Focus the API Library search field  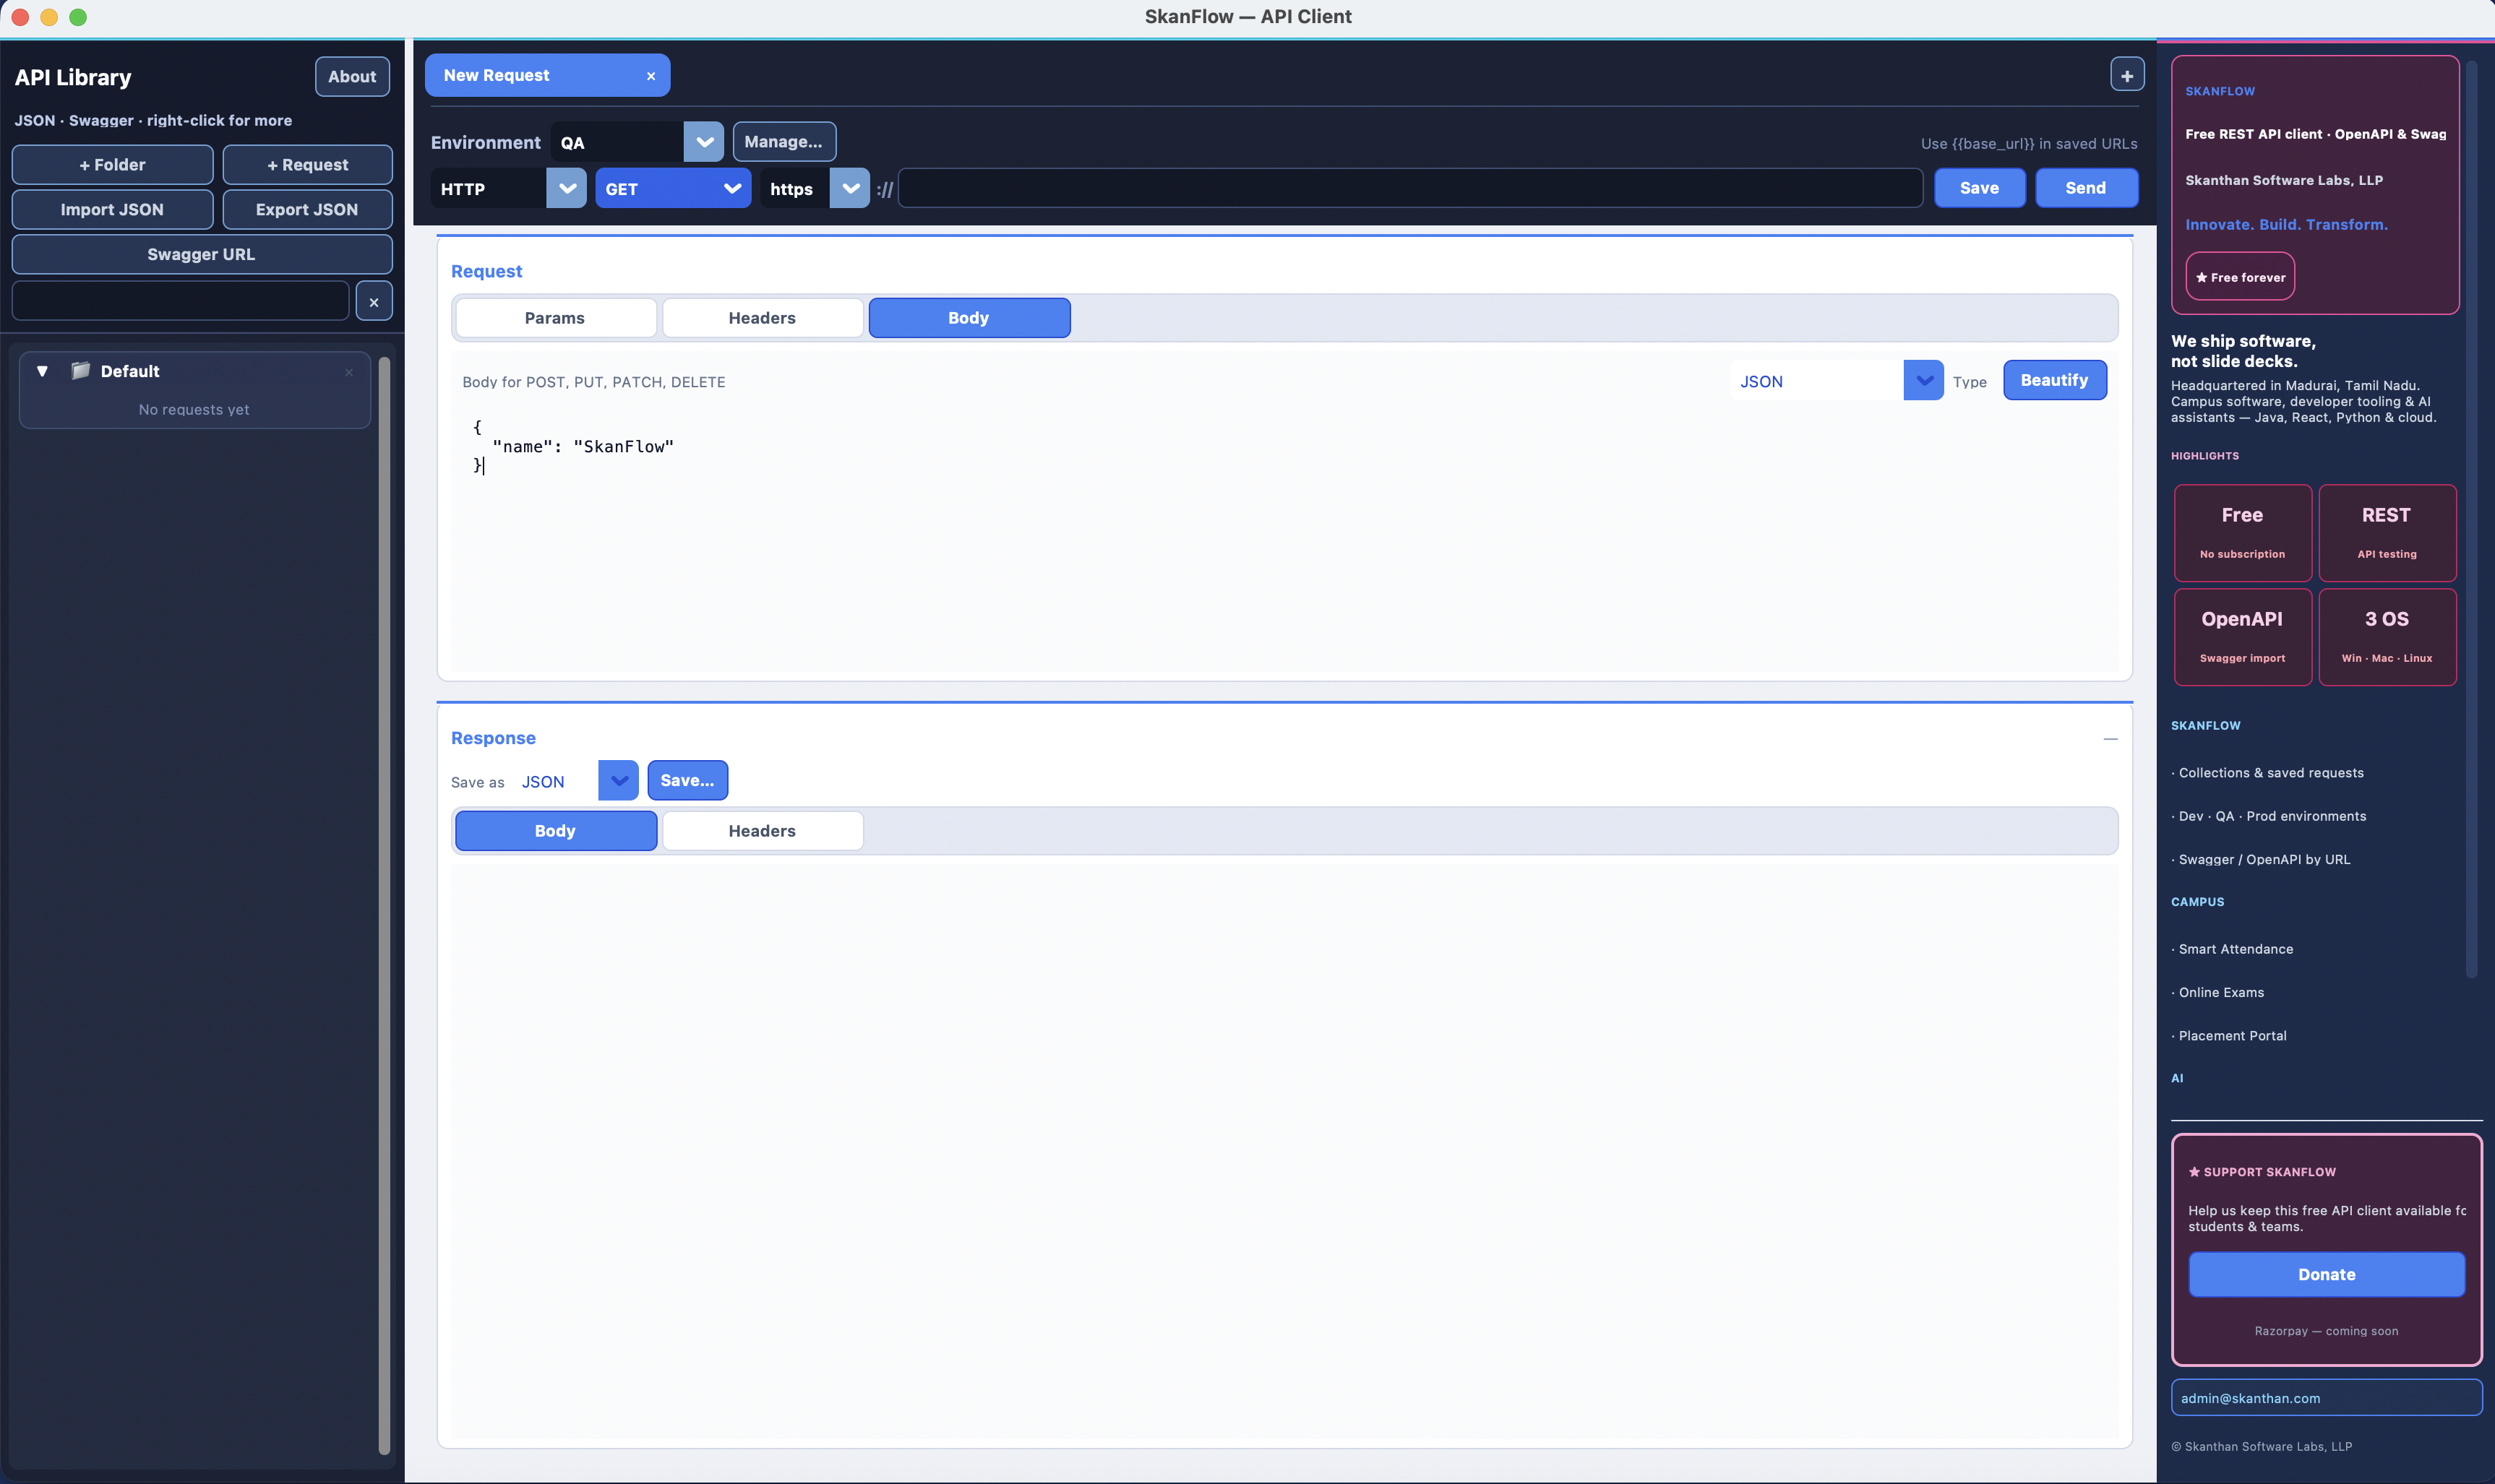click(180, 301)
